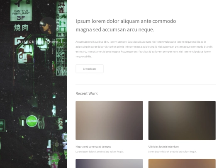The image size is (224, 168).
Task: Click the caption under 'Ultricies lacinia interdum'
Action: pyautogui.click(x=172, y=151)
